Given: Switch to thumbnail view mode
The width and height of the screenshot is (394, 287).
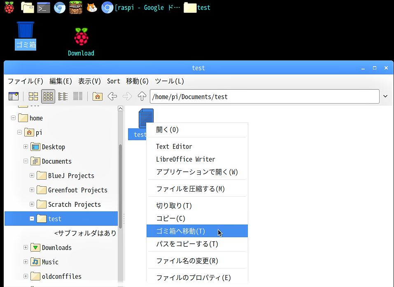Looking at the screenshot, I should (48, 96).
